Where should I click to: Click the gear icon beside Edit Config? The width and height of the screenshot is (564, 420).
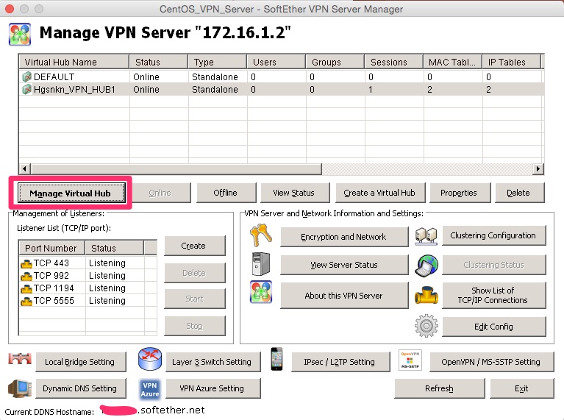(x=426, y=326)
